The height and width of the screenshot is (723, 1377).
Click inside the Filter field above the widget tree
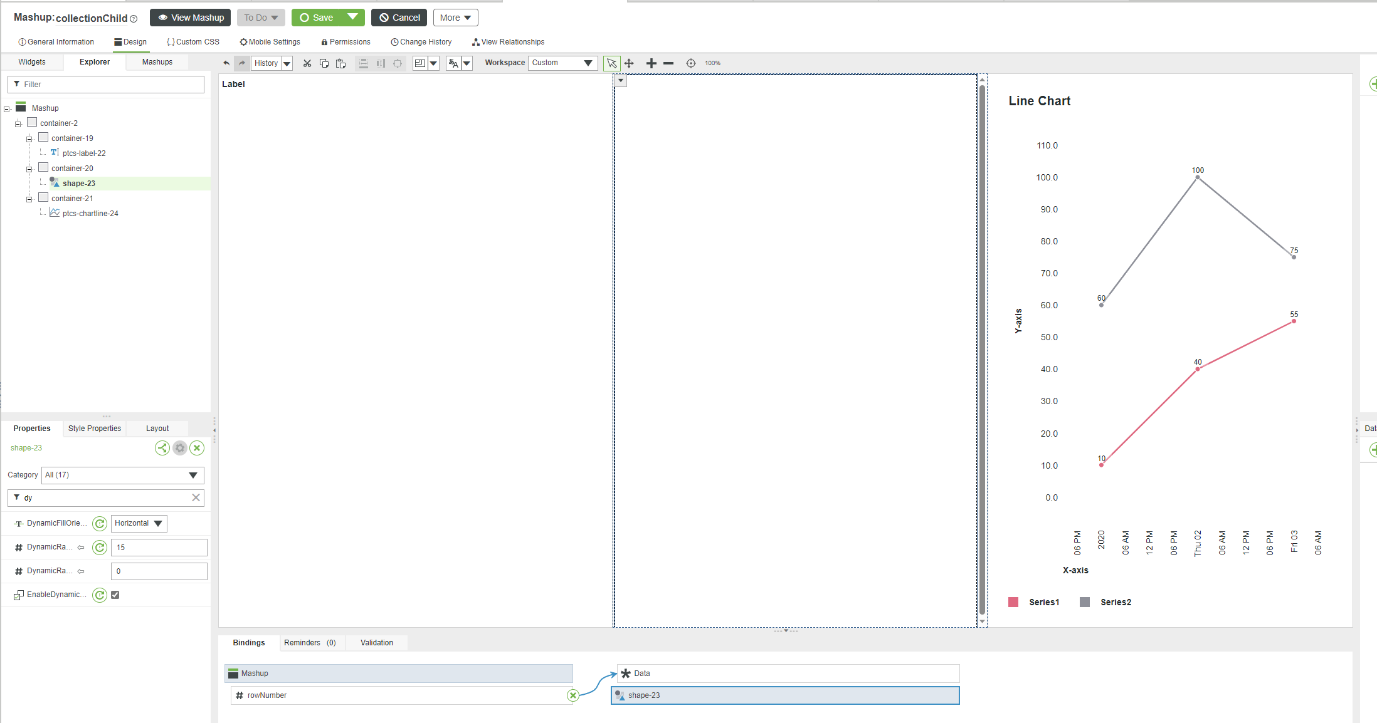click(105, 84)
